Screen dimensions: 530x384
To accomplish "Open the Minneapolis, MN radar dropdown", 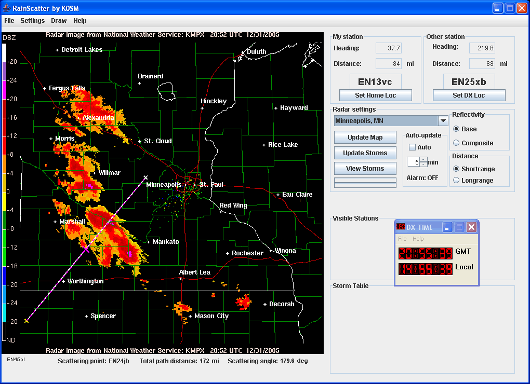I will (443, 121).
